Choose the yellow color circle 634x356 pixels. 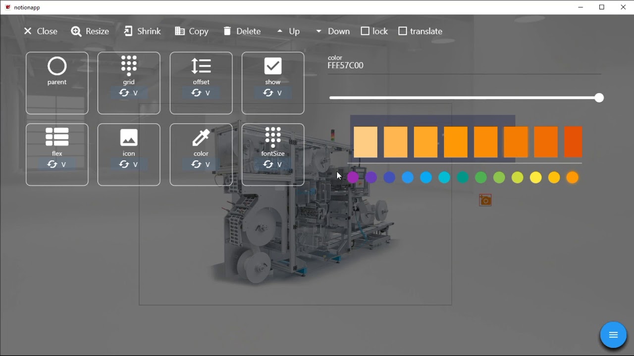point(536,178)
